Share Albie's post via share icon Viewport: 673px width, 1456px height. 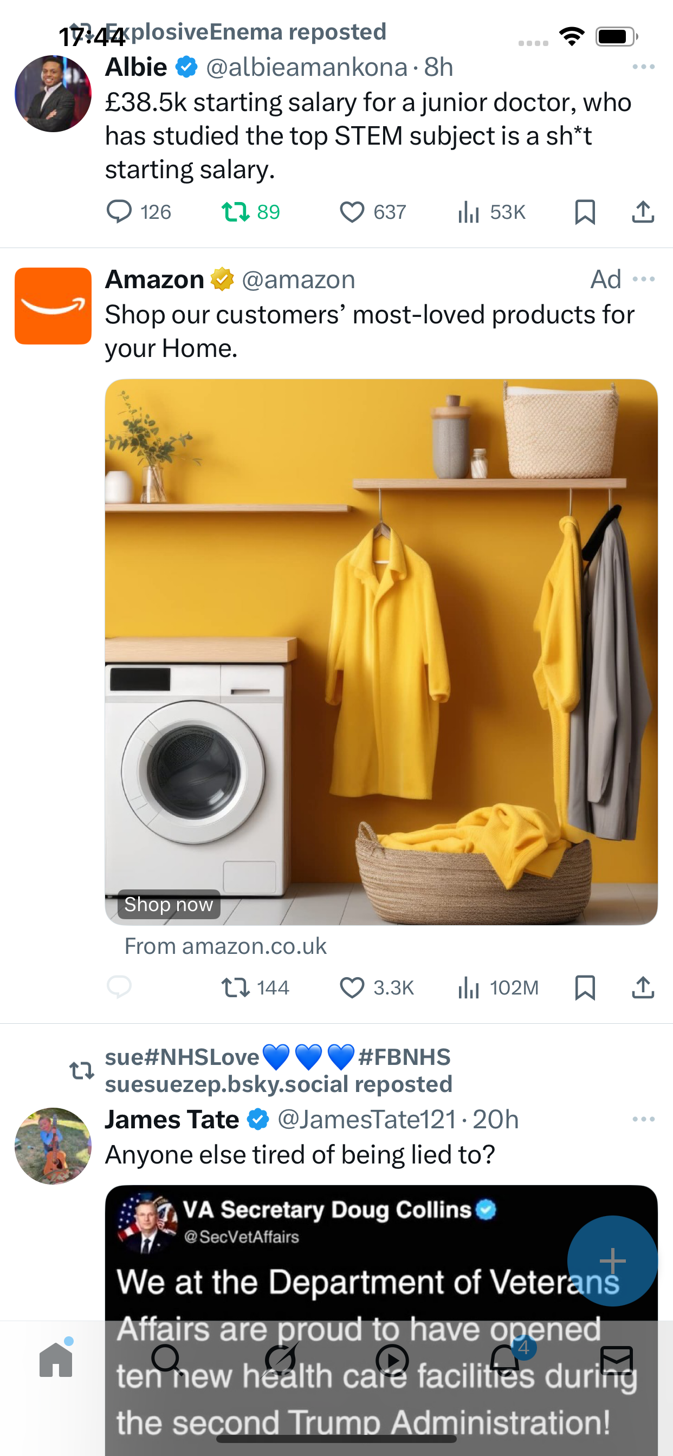(643, 212)
